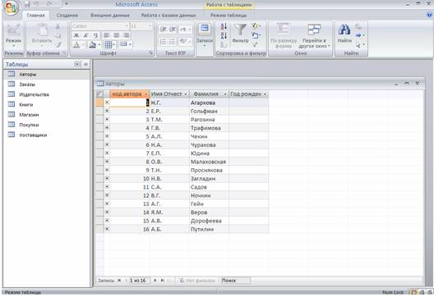Click the Office button logo

pos(12,7)
